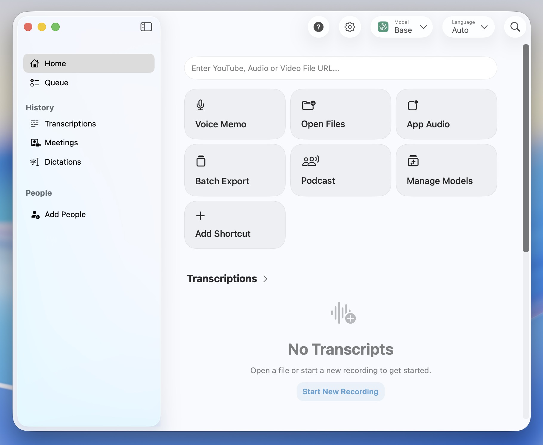Click the search magnifier icon

pos(515,27)
